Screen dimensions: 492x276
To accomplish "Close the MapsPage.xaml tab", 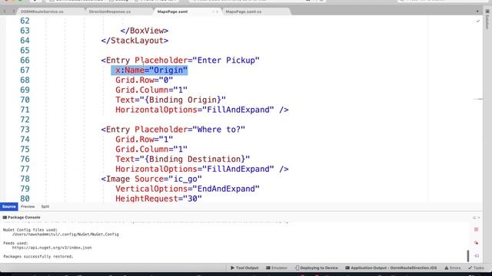I will click(217, 11).
